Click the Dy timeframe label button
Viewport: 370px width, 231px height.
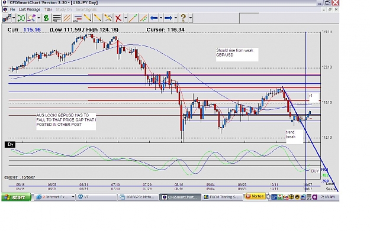coord(10,145)
